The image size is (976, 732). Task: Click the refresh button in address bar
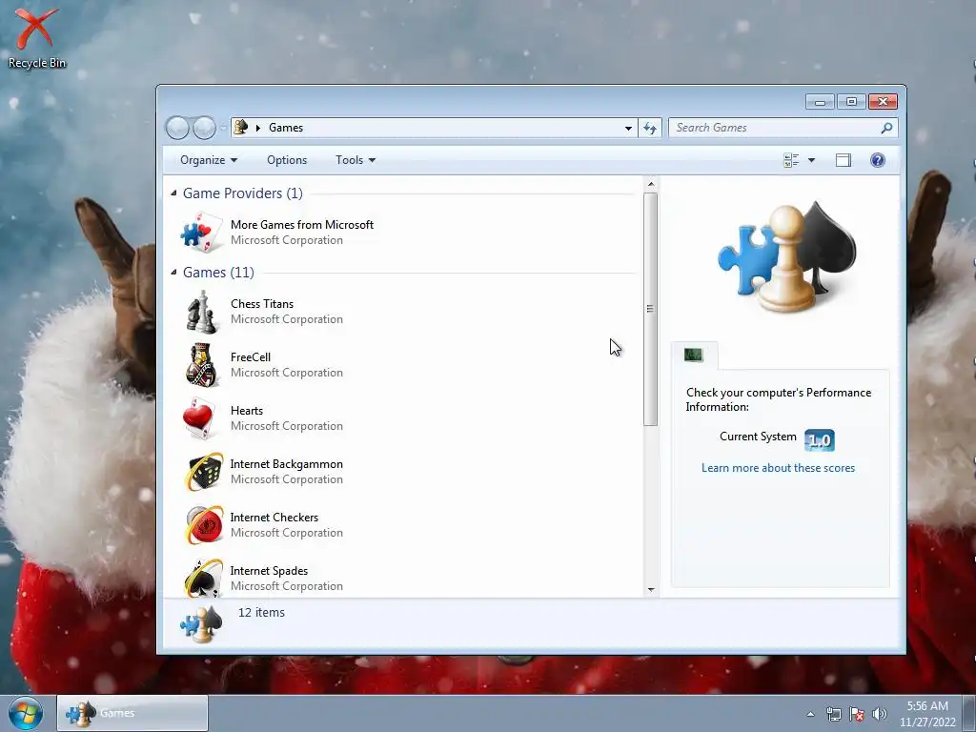pos(650,128)
